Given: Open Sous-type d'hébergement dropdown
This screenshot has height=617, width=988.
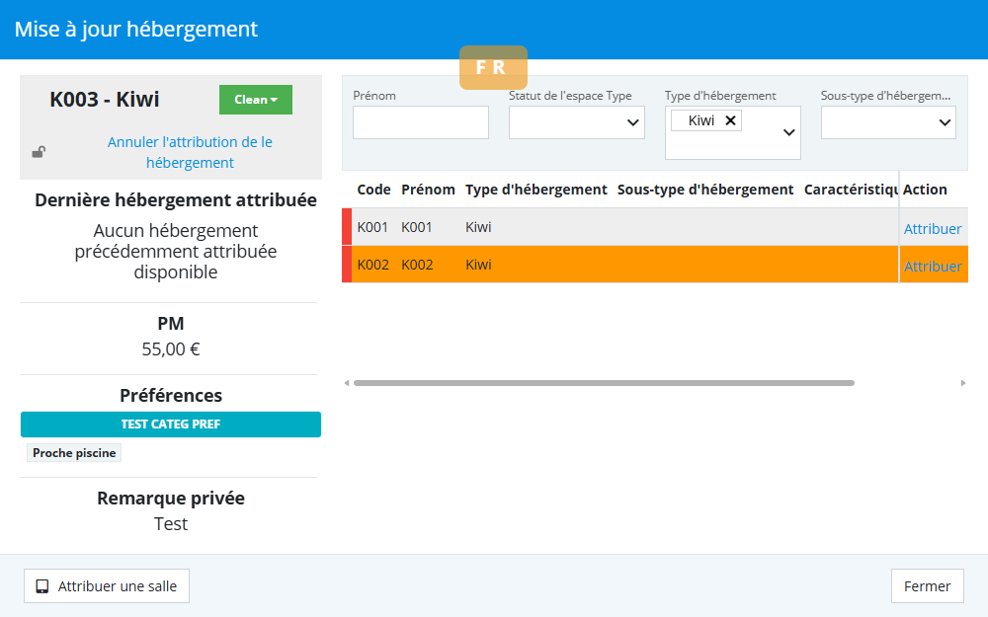Looking at the screenshot, I should tap(887, 122).
